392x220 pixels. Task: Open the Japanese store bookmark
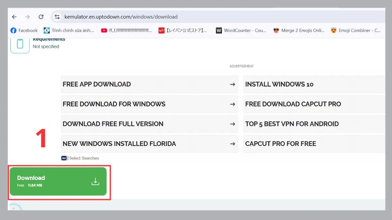pos(183,30)
